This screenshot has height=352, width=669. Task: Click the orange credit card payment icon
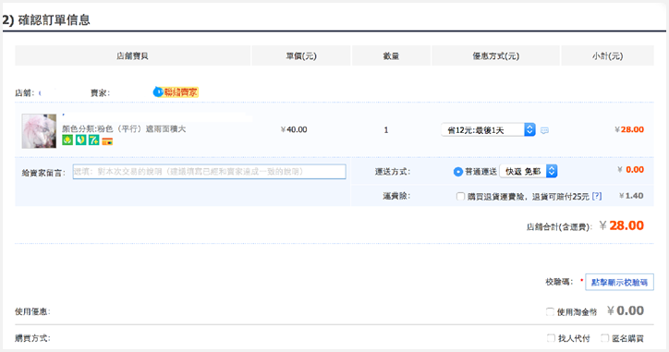coord(107,141)
